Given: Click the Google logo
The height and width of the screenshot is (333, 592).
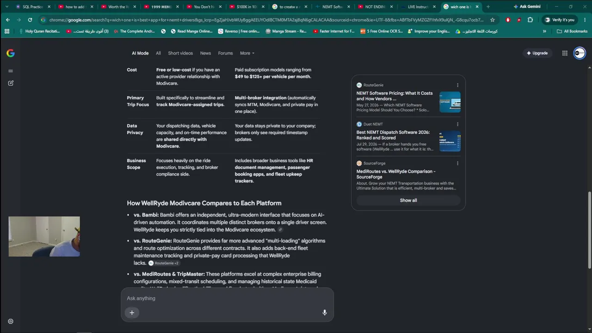Looking at the screenshot, I should tap(11, 53).
